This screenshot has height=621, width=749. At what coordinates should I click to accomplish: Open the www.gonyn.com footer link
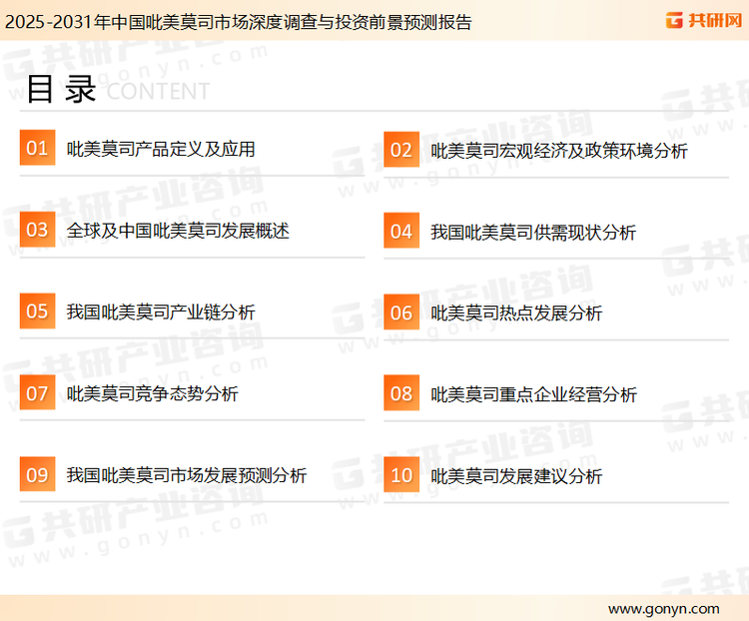663,608
